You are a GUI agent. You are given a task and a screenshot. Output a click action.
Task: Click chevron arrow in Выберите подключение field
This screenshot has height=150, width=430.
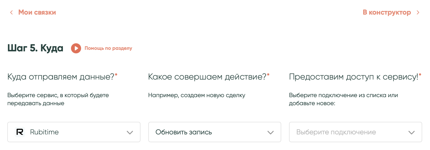pos(412,132)
